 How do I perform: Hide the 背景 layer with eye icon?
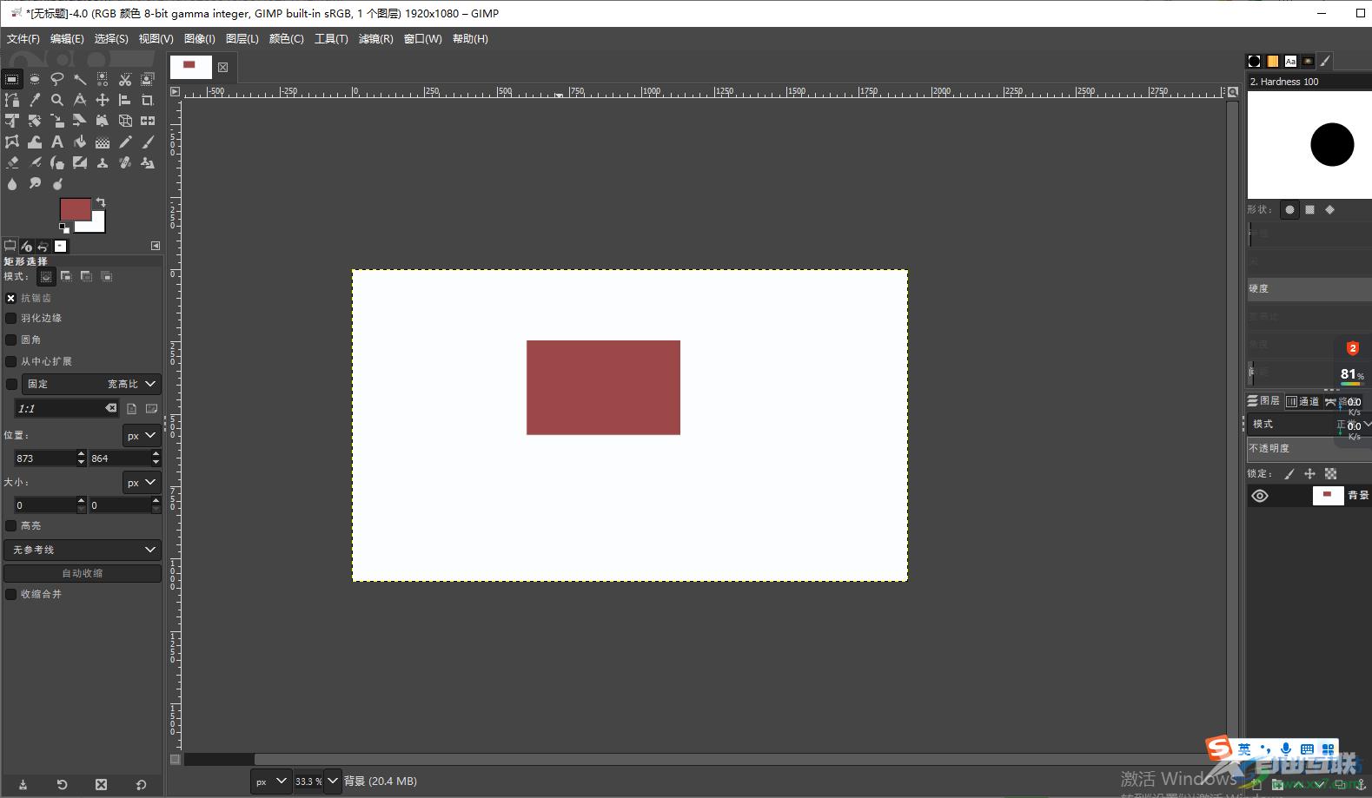(x=1260, y=496)
